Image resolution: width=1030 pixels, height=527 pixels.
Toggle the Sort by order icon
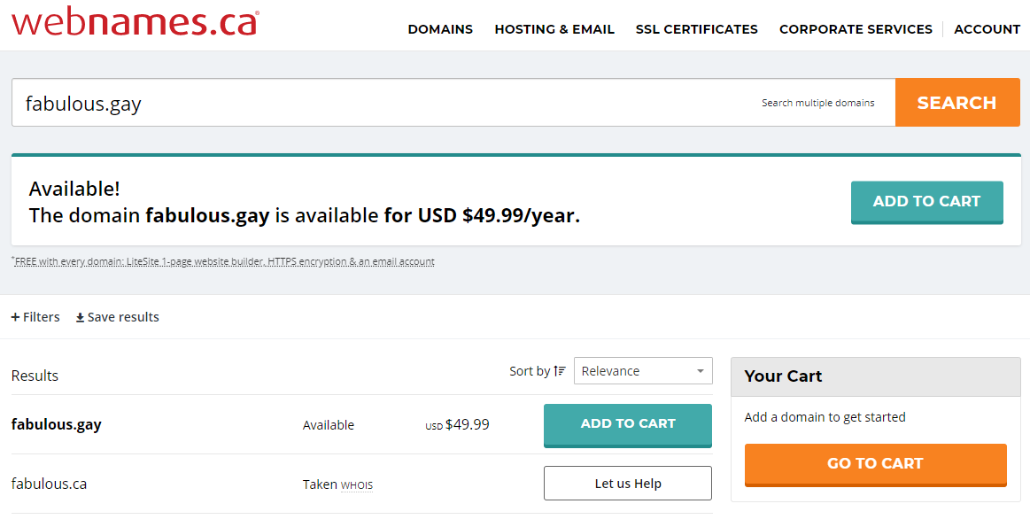pyautogui.click(x=560, y=371)
